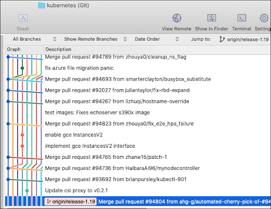Open the Date Order dropdown

(x=157, y=39)
